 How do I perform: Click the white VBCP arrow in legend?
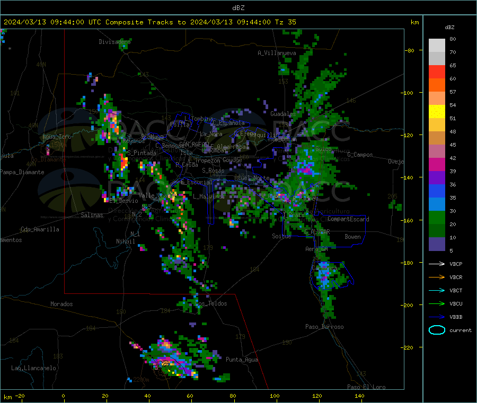click(437, 264)
